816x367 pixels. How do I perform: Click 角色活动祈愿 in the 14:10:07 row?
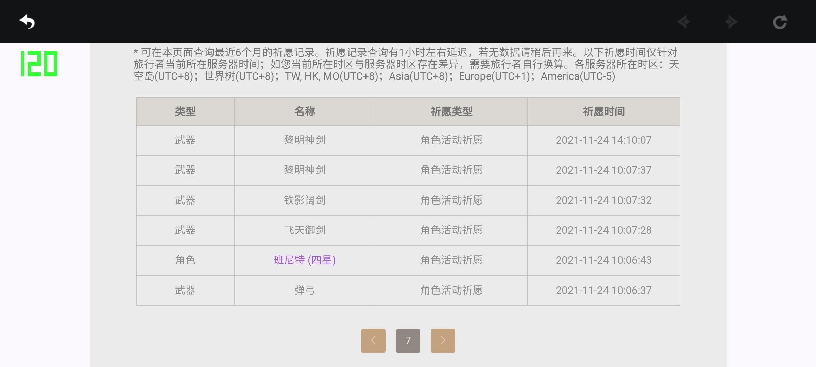(451, 140)
